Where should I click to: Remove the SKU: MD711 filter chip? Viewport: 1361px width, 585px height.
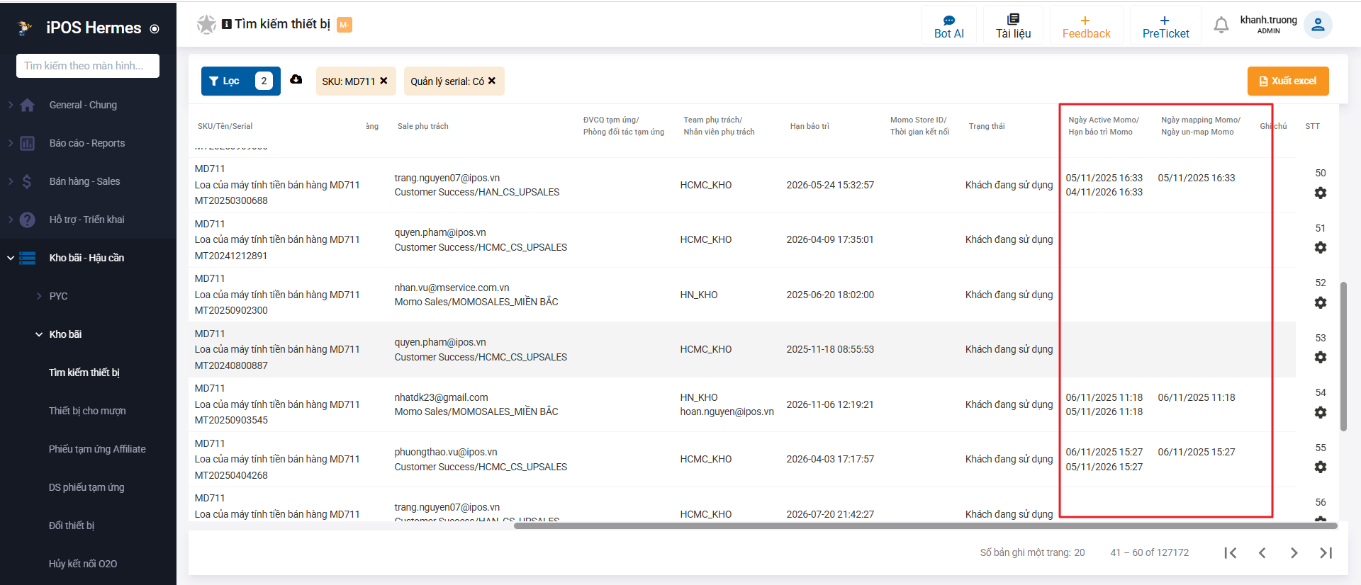(x=383, y=81)
